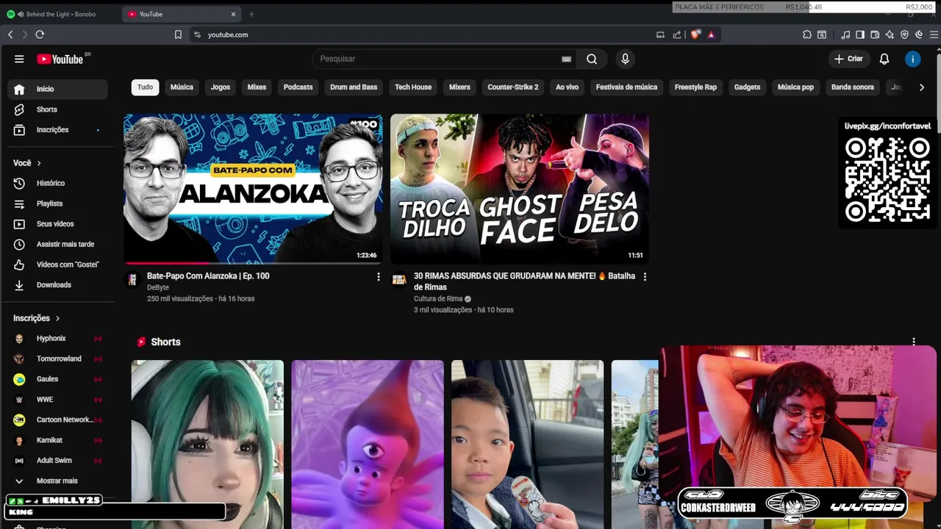Open the browser main menu icon
Viewport: 941px width, 529px height.
coord(934,35)
